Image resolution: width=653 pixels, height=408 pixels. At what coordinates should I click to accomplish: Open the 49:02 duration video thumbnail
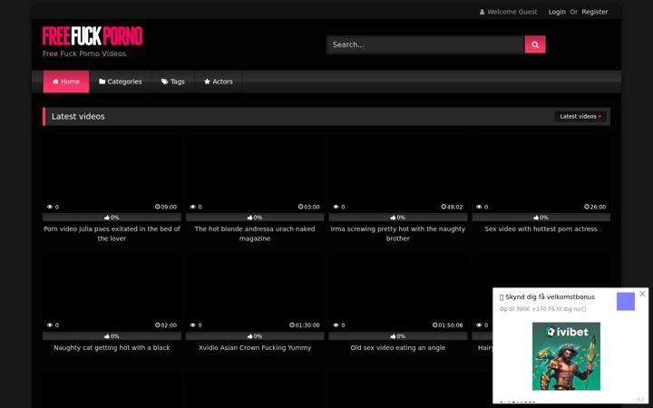398,173
